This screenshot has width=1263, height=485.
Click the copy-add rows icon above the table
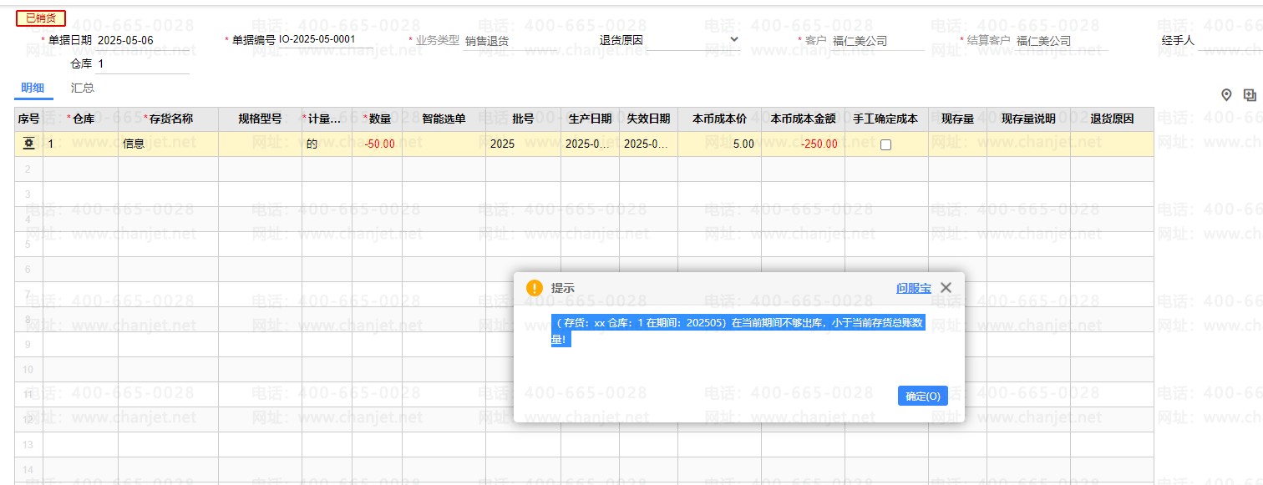pos(1250,95)
